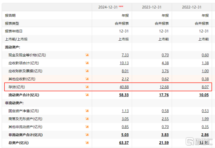Select 2024 非流动资产合计 value 5.03

coord(125,135)
